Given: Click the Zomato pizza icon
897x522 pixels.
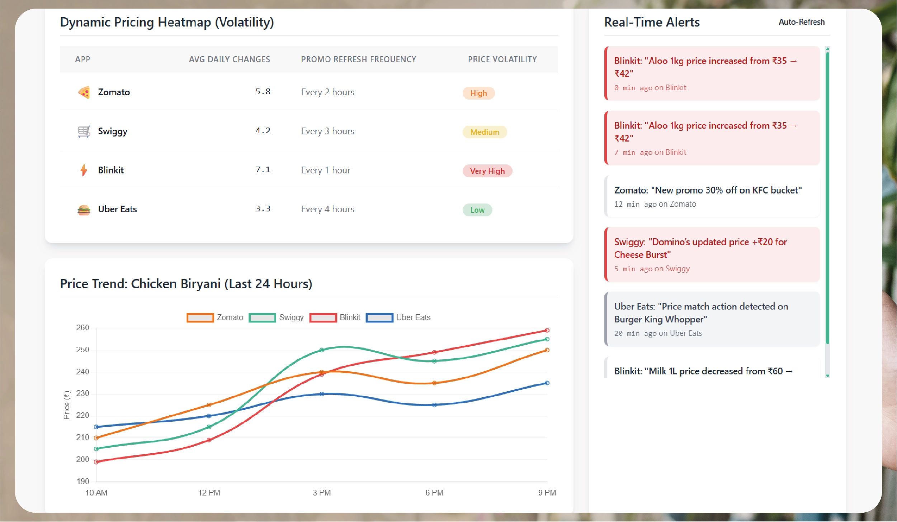Looking at the screenshot, I should (84, 92).
